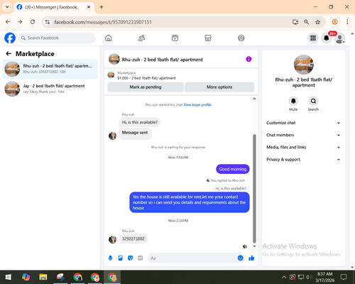The width and height of the screenshot is (355, 284).
Task: Click Mark as pending button
Action: pyautogui.click(x=146, y=87)
